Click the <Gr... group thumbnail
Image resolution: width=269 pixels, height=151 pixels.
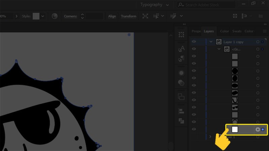227,49
